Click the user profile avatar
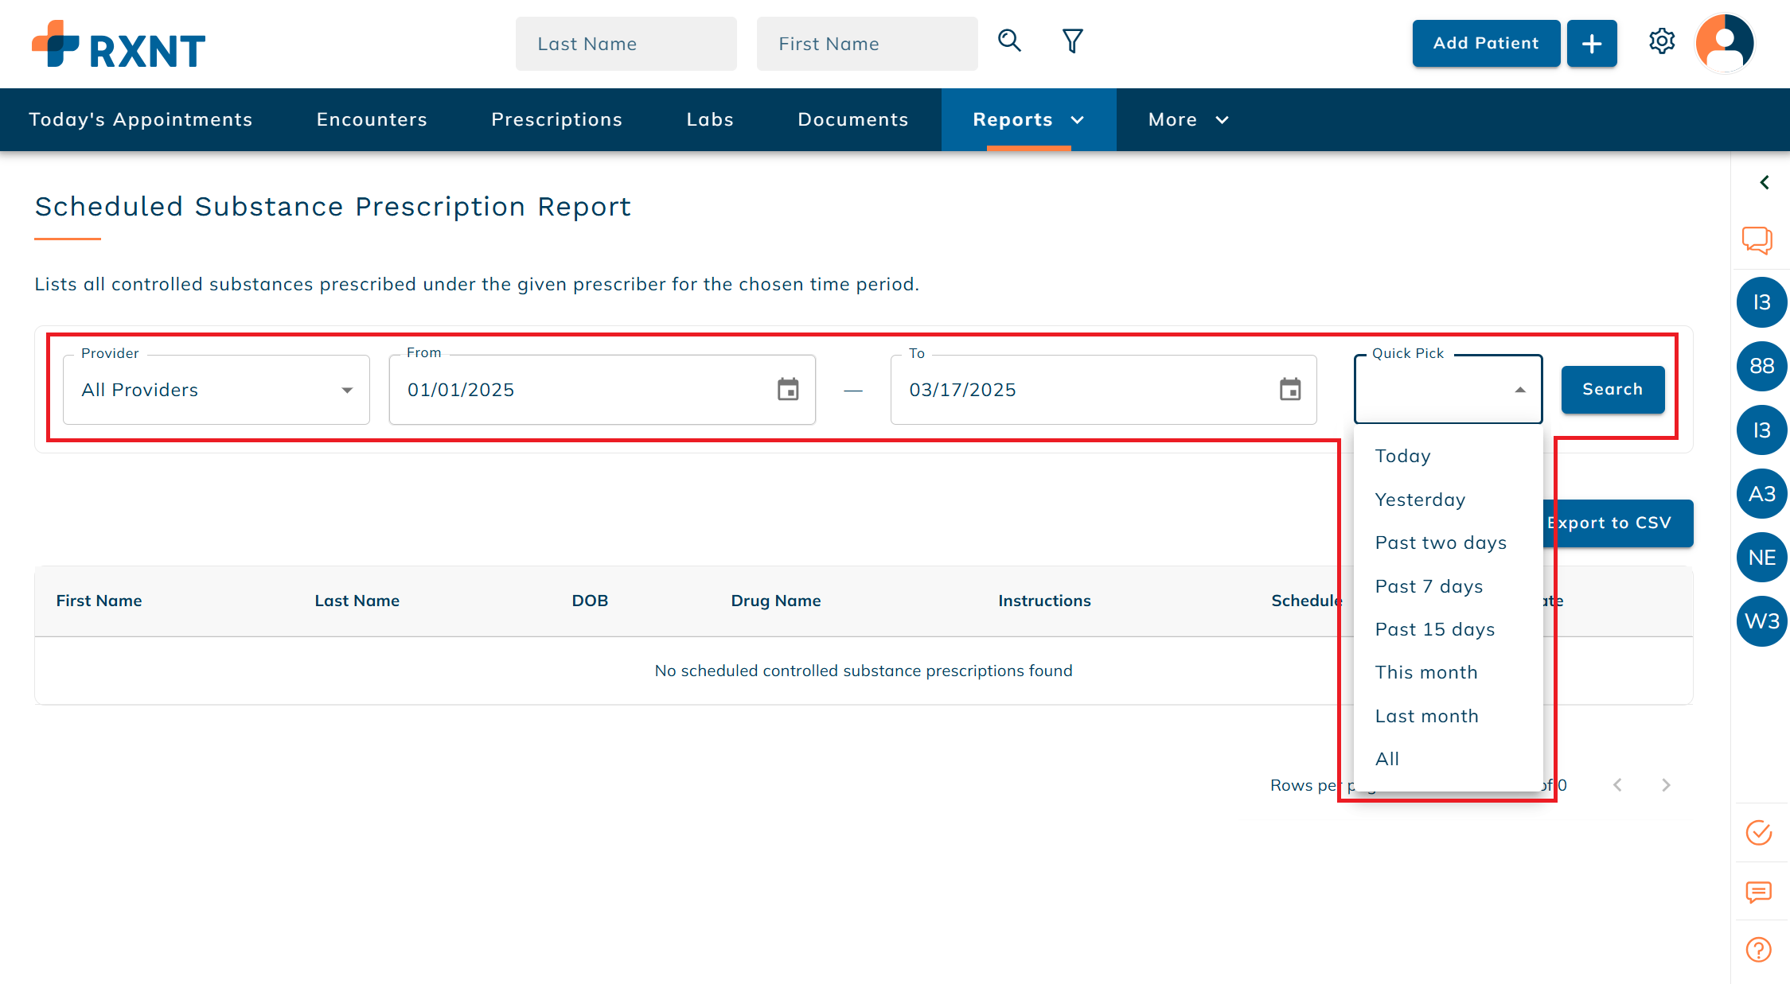This screenshot has height=984, width=1790. click(1724, 43)
